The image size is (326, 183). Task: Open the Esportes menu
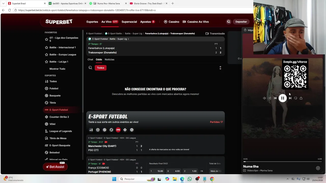pos(92,22)
